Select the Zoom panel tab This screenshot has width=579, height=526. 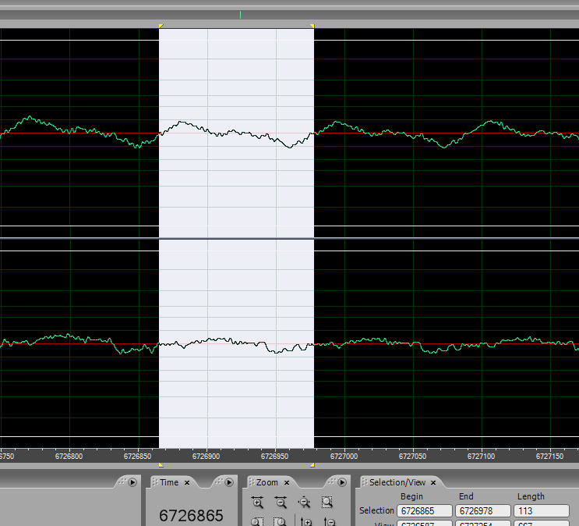(x=267, y=482)
